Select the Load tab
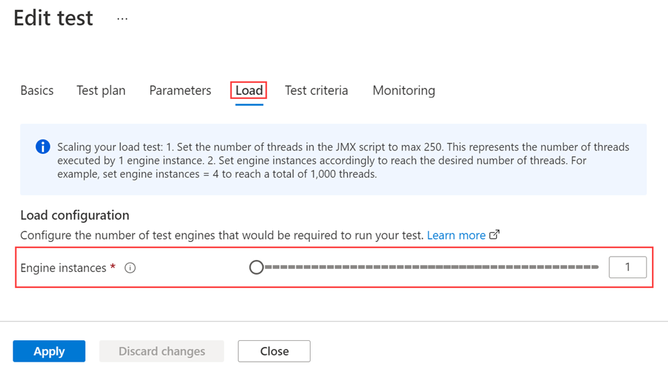668x375 pixels. click(249, 90)
